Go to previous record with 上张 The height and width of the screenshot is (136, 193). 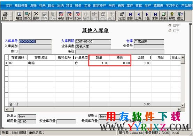click(138, 16)
